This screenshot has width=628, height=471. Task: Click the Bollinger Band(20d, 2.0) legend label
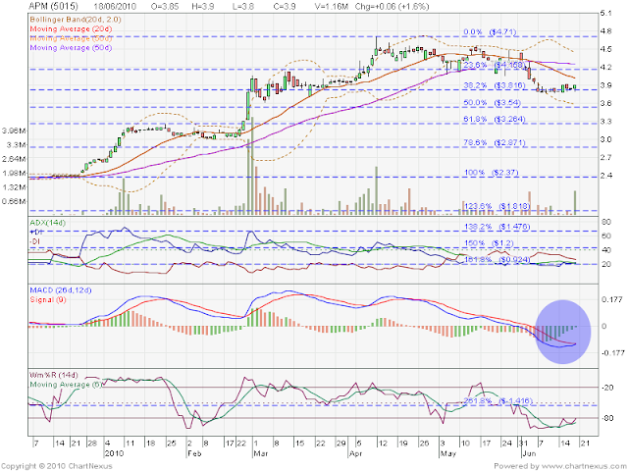[75, 20]
